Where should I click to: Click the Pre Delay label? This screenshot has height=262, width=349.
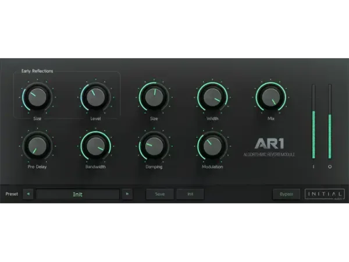coord(37,167)
